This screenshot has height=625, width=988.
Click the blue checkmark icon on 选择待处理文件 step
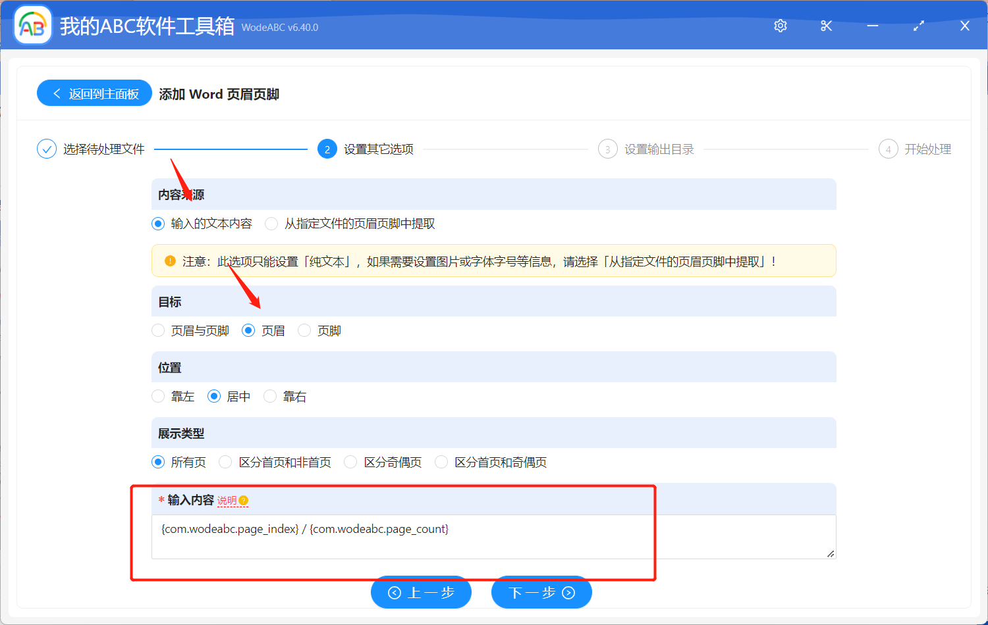click(46, 149)
